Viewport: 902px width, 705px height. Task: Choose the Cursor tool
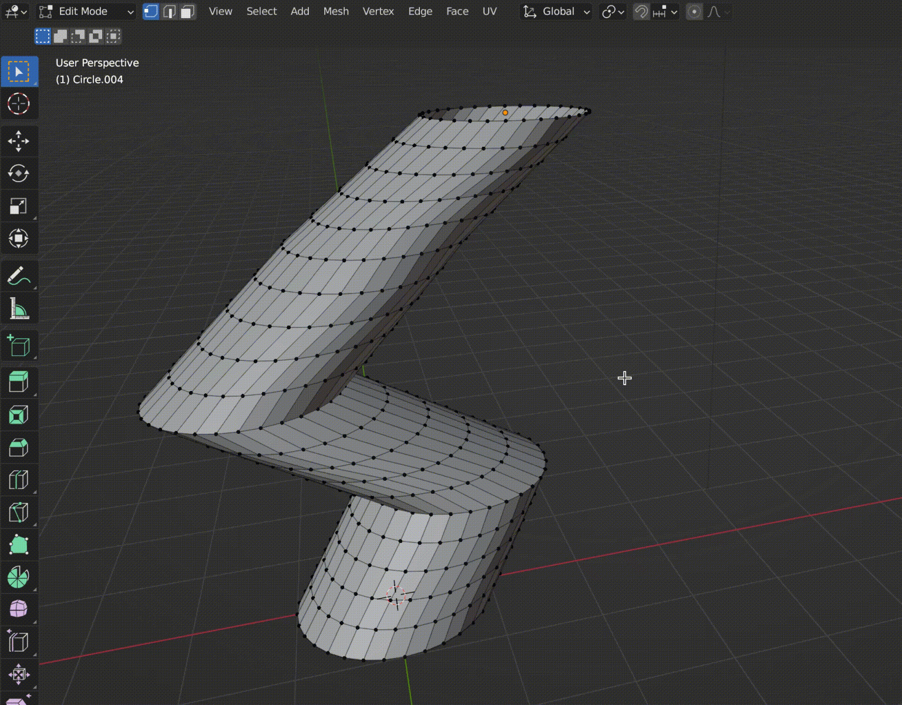tap(19, 104)
